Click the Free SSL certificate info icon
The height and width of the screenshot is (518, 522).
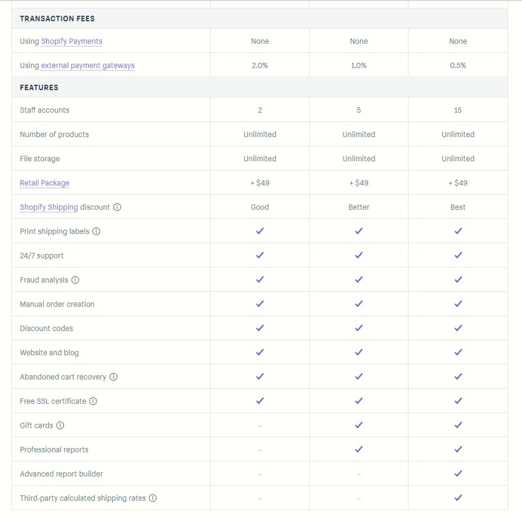click(x=93, y=401)
